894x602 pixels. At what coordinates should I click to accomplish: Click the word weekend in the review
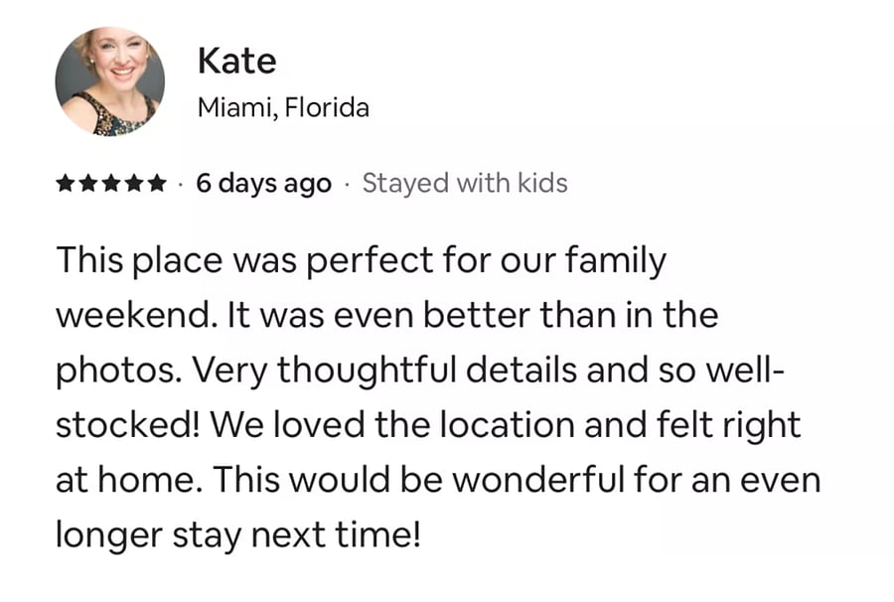[136, 315]
